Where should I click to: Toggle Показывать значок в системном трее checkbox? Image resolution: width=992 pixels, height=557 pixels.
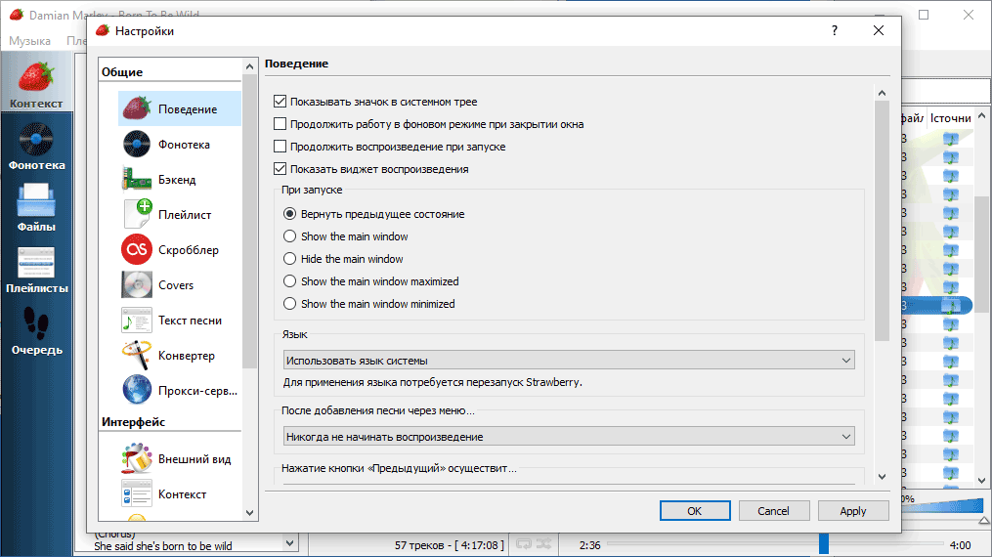click(x=280, y=102)
